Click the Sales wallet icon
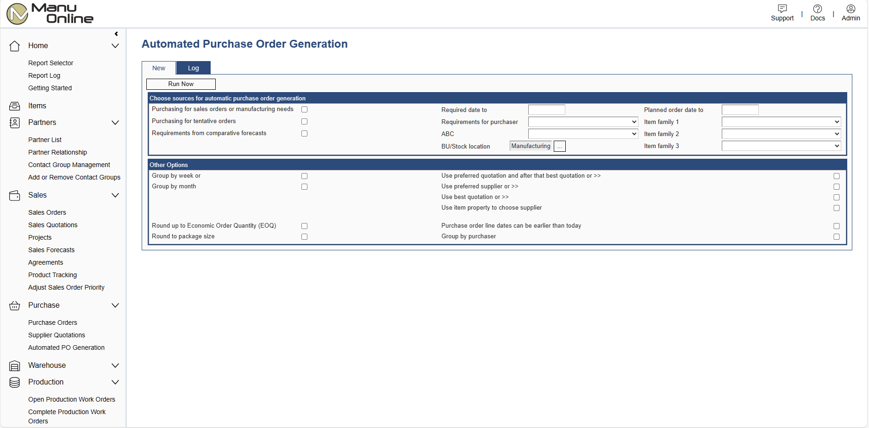This screenshot has height=428, width=869. 15,195
